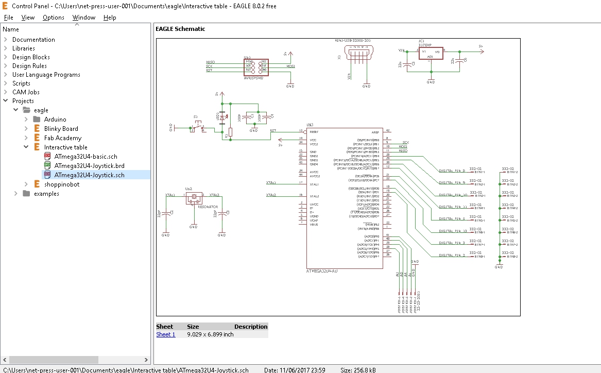Click the Interactive table project icon
The width and height of the screenshot is (601, 373).
pos(37,147)
